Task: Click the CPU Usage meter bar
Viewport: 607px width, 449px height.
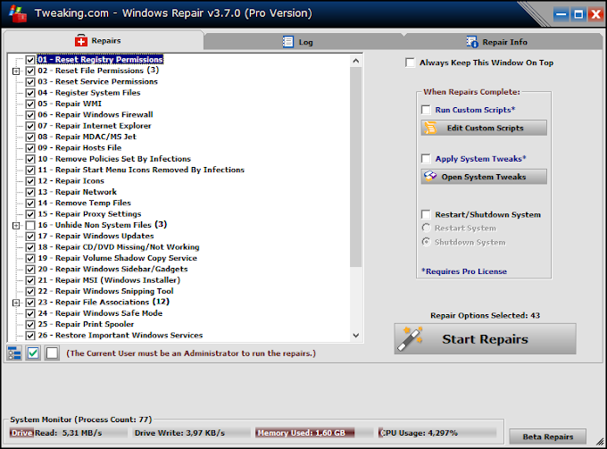Action: [437, 433]
